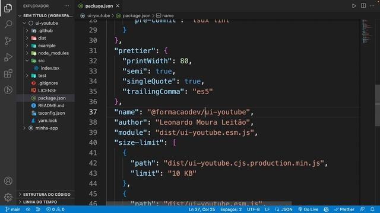Click the ui-youtube breadcrumb
This screenshot has height=213, width=380.
click(x=99, y=16)
